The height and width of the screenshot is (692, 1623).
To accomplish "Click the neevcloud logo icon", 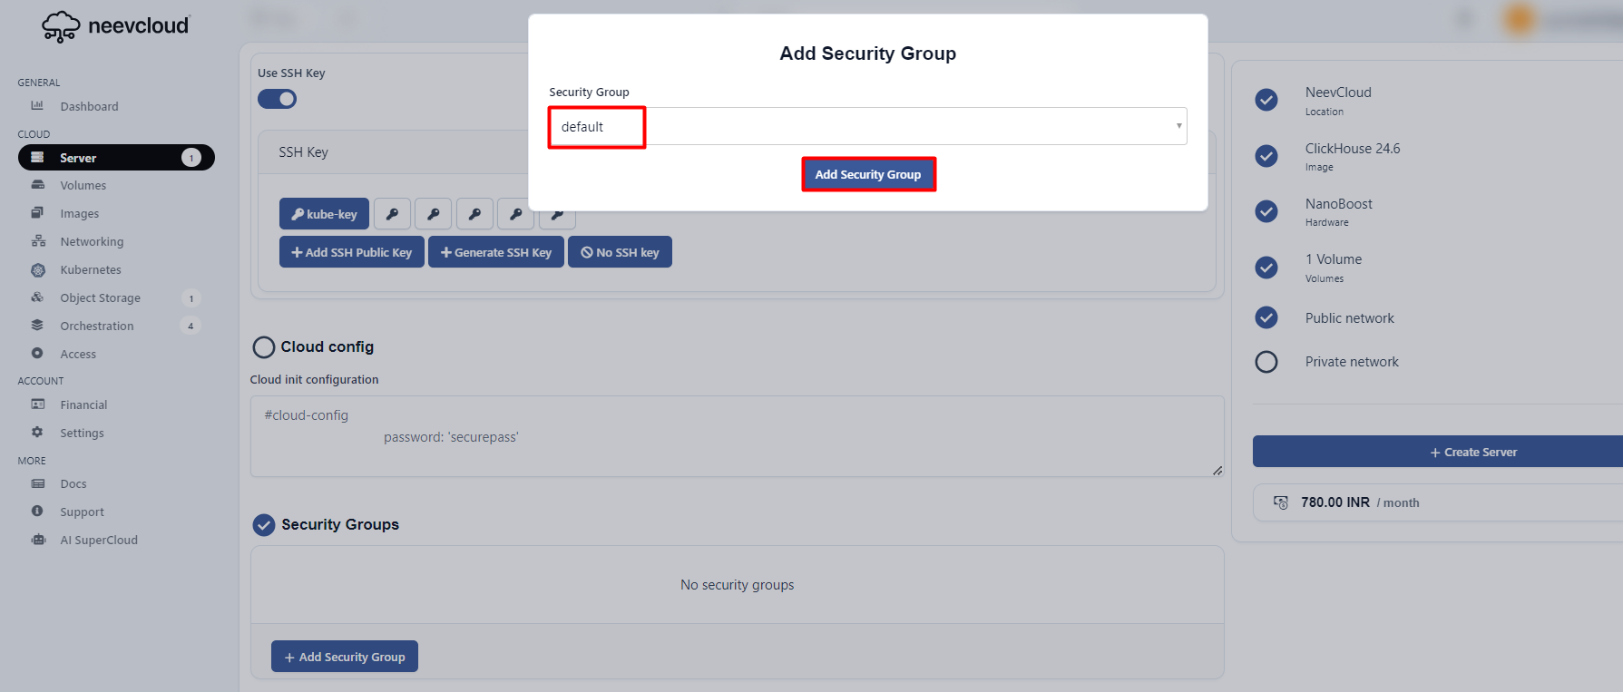I will coord(61,26).
